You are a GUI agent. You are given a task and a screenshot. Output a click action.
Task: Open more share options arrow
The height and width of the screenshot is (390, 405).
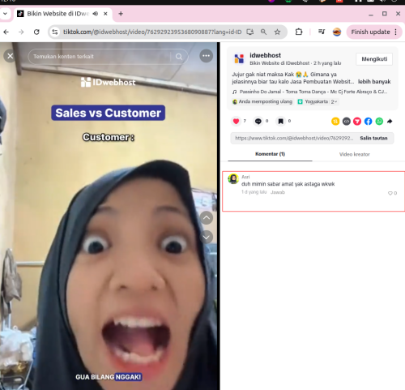[390, 122]
